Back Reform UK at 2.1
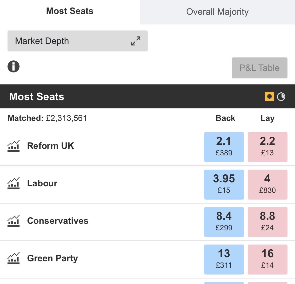This screenshot has width=295, height=284. click(x=224, y=147)
